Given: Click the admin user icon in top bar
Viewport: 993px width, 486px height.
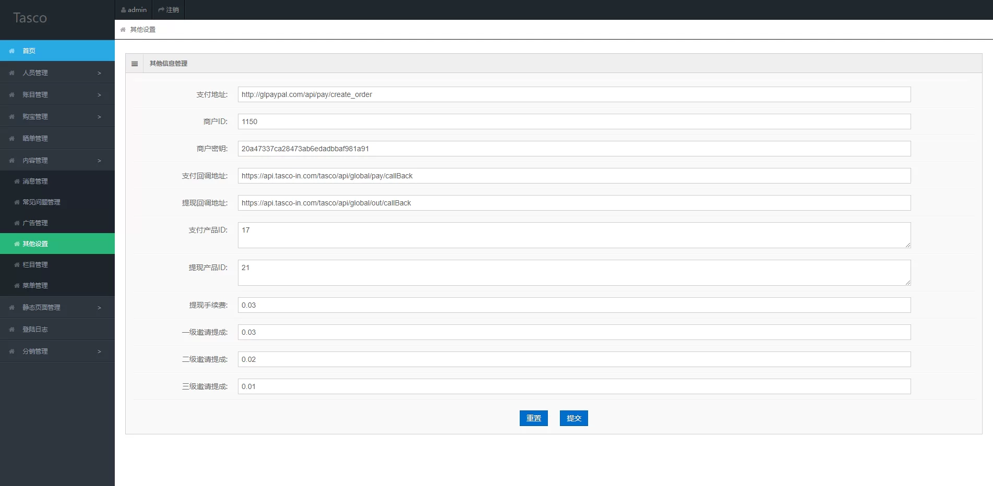Looking at the screenshot, I should coord(124,10).
